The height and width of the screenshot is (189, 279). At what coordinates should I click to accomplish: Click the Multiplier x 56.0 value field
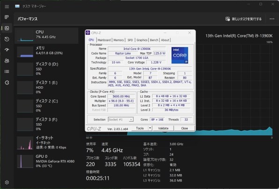(x=121, y=101)
